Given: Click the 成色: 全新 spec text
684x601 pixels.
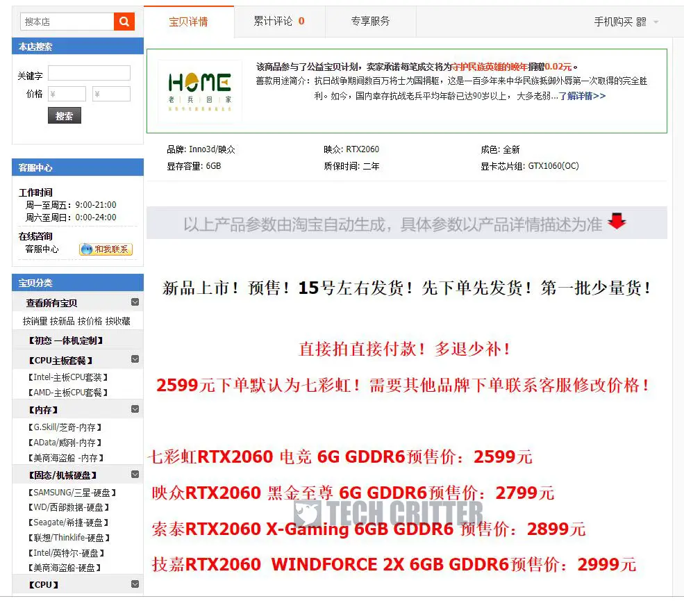Looking at the screenshot, I should point(501,149).
